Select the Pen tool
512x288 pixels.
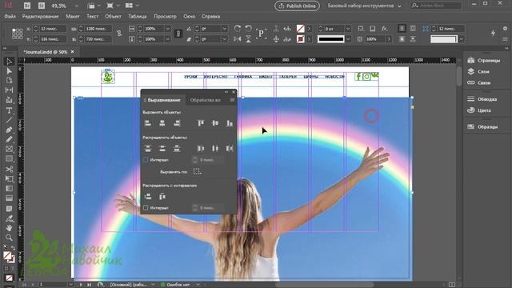[x=9, y=130]
